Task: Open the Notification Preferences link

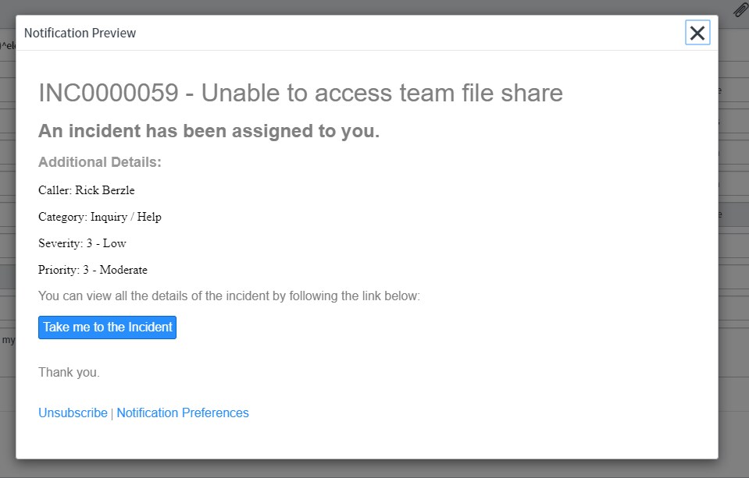Action: 183,413
